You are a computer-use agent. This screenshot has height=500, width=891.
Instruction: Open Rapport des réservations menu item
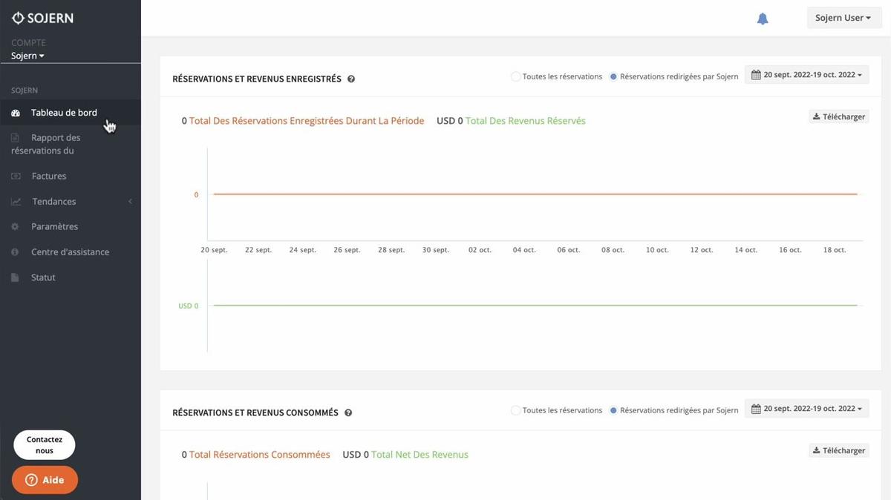[56, 144]
